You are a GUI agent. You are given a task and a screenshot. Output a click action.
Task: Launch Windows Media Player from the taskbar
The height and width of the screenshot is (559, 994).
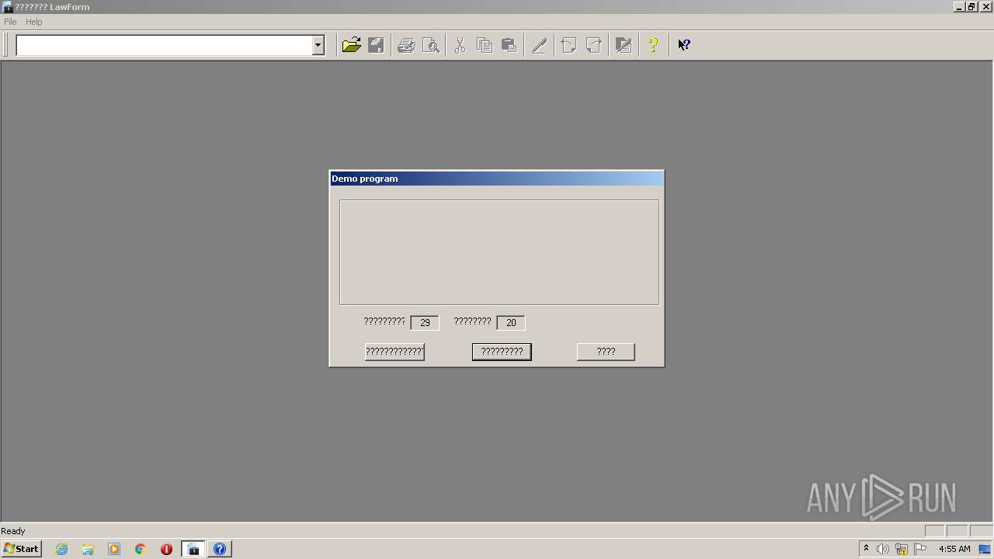click(114, 549)
